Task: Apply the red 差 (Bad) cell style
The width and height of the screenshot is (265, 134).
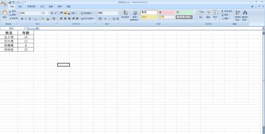Action: click(x=167, y=13)
